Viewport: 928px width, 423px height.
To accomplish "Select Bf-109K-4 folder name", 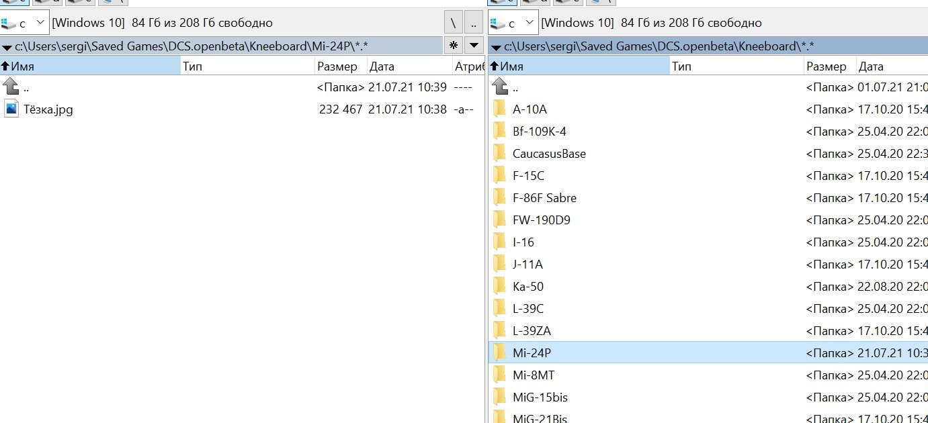I will tap(540, 131).
